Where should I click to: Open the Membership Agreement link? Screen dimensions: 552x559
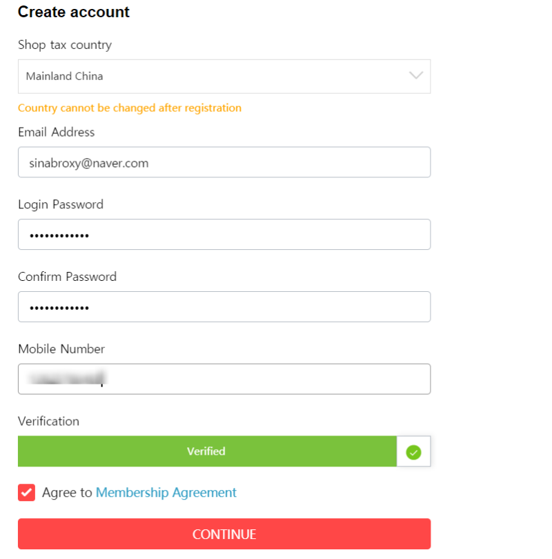pyautogui.click(x=166, y=492)
